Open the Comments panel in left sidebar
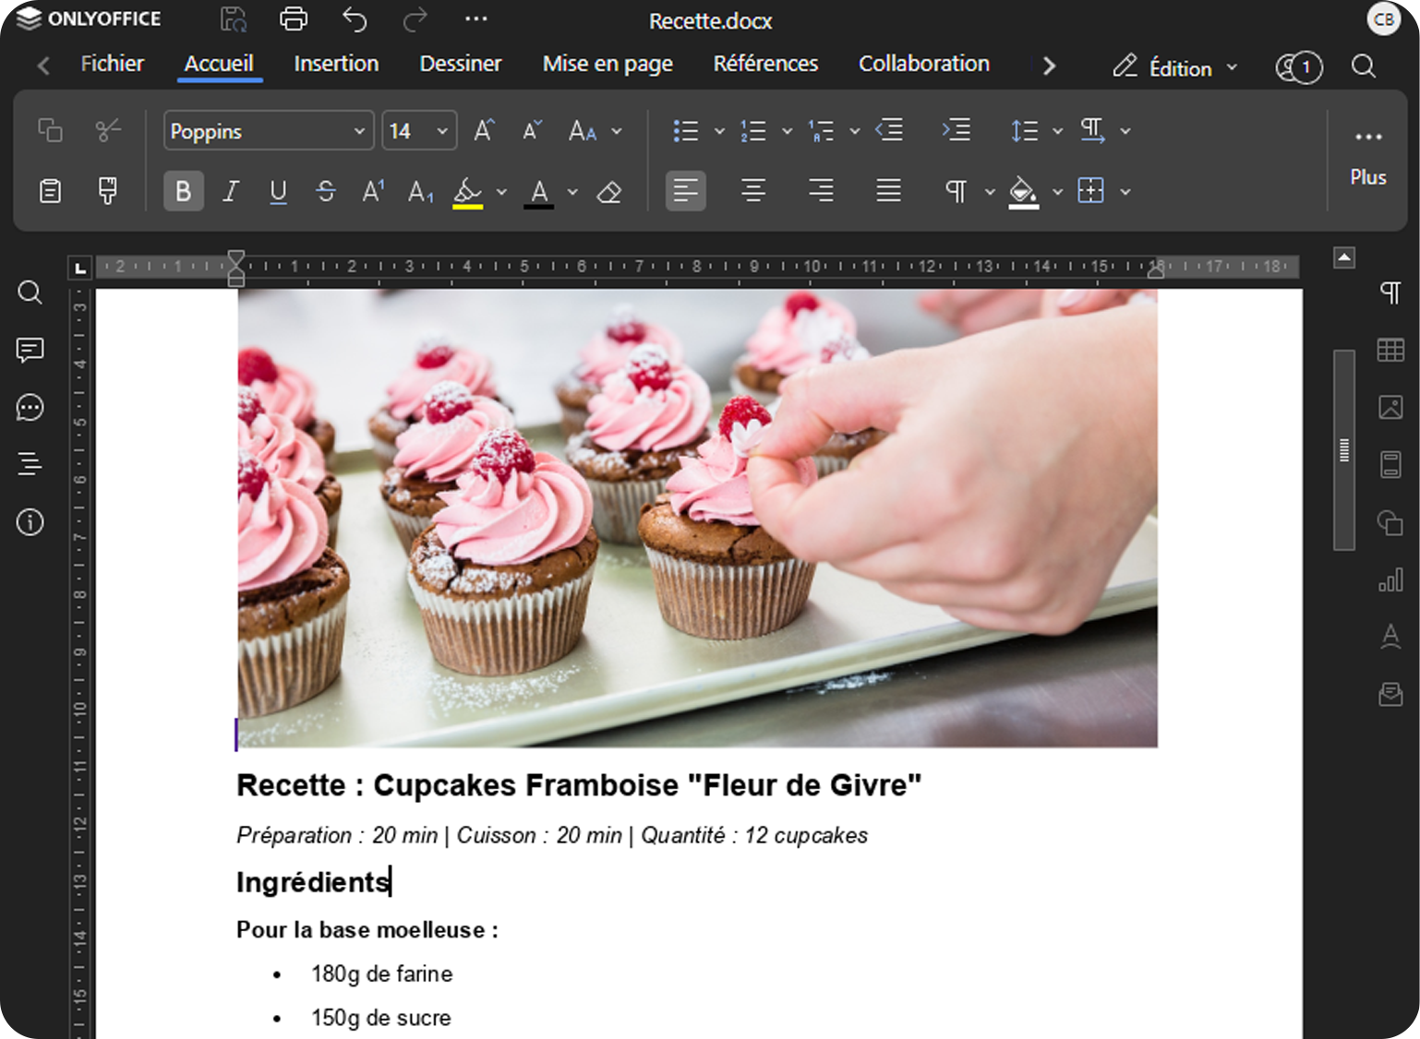 pos(30,350)
